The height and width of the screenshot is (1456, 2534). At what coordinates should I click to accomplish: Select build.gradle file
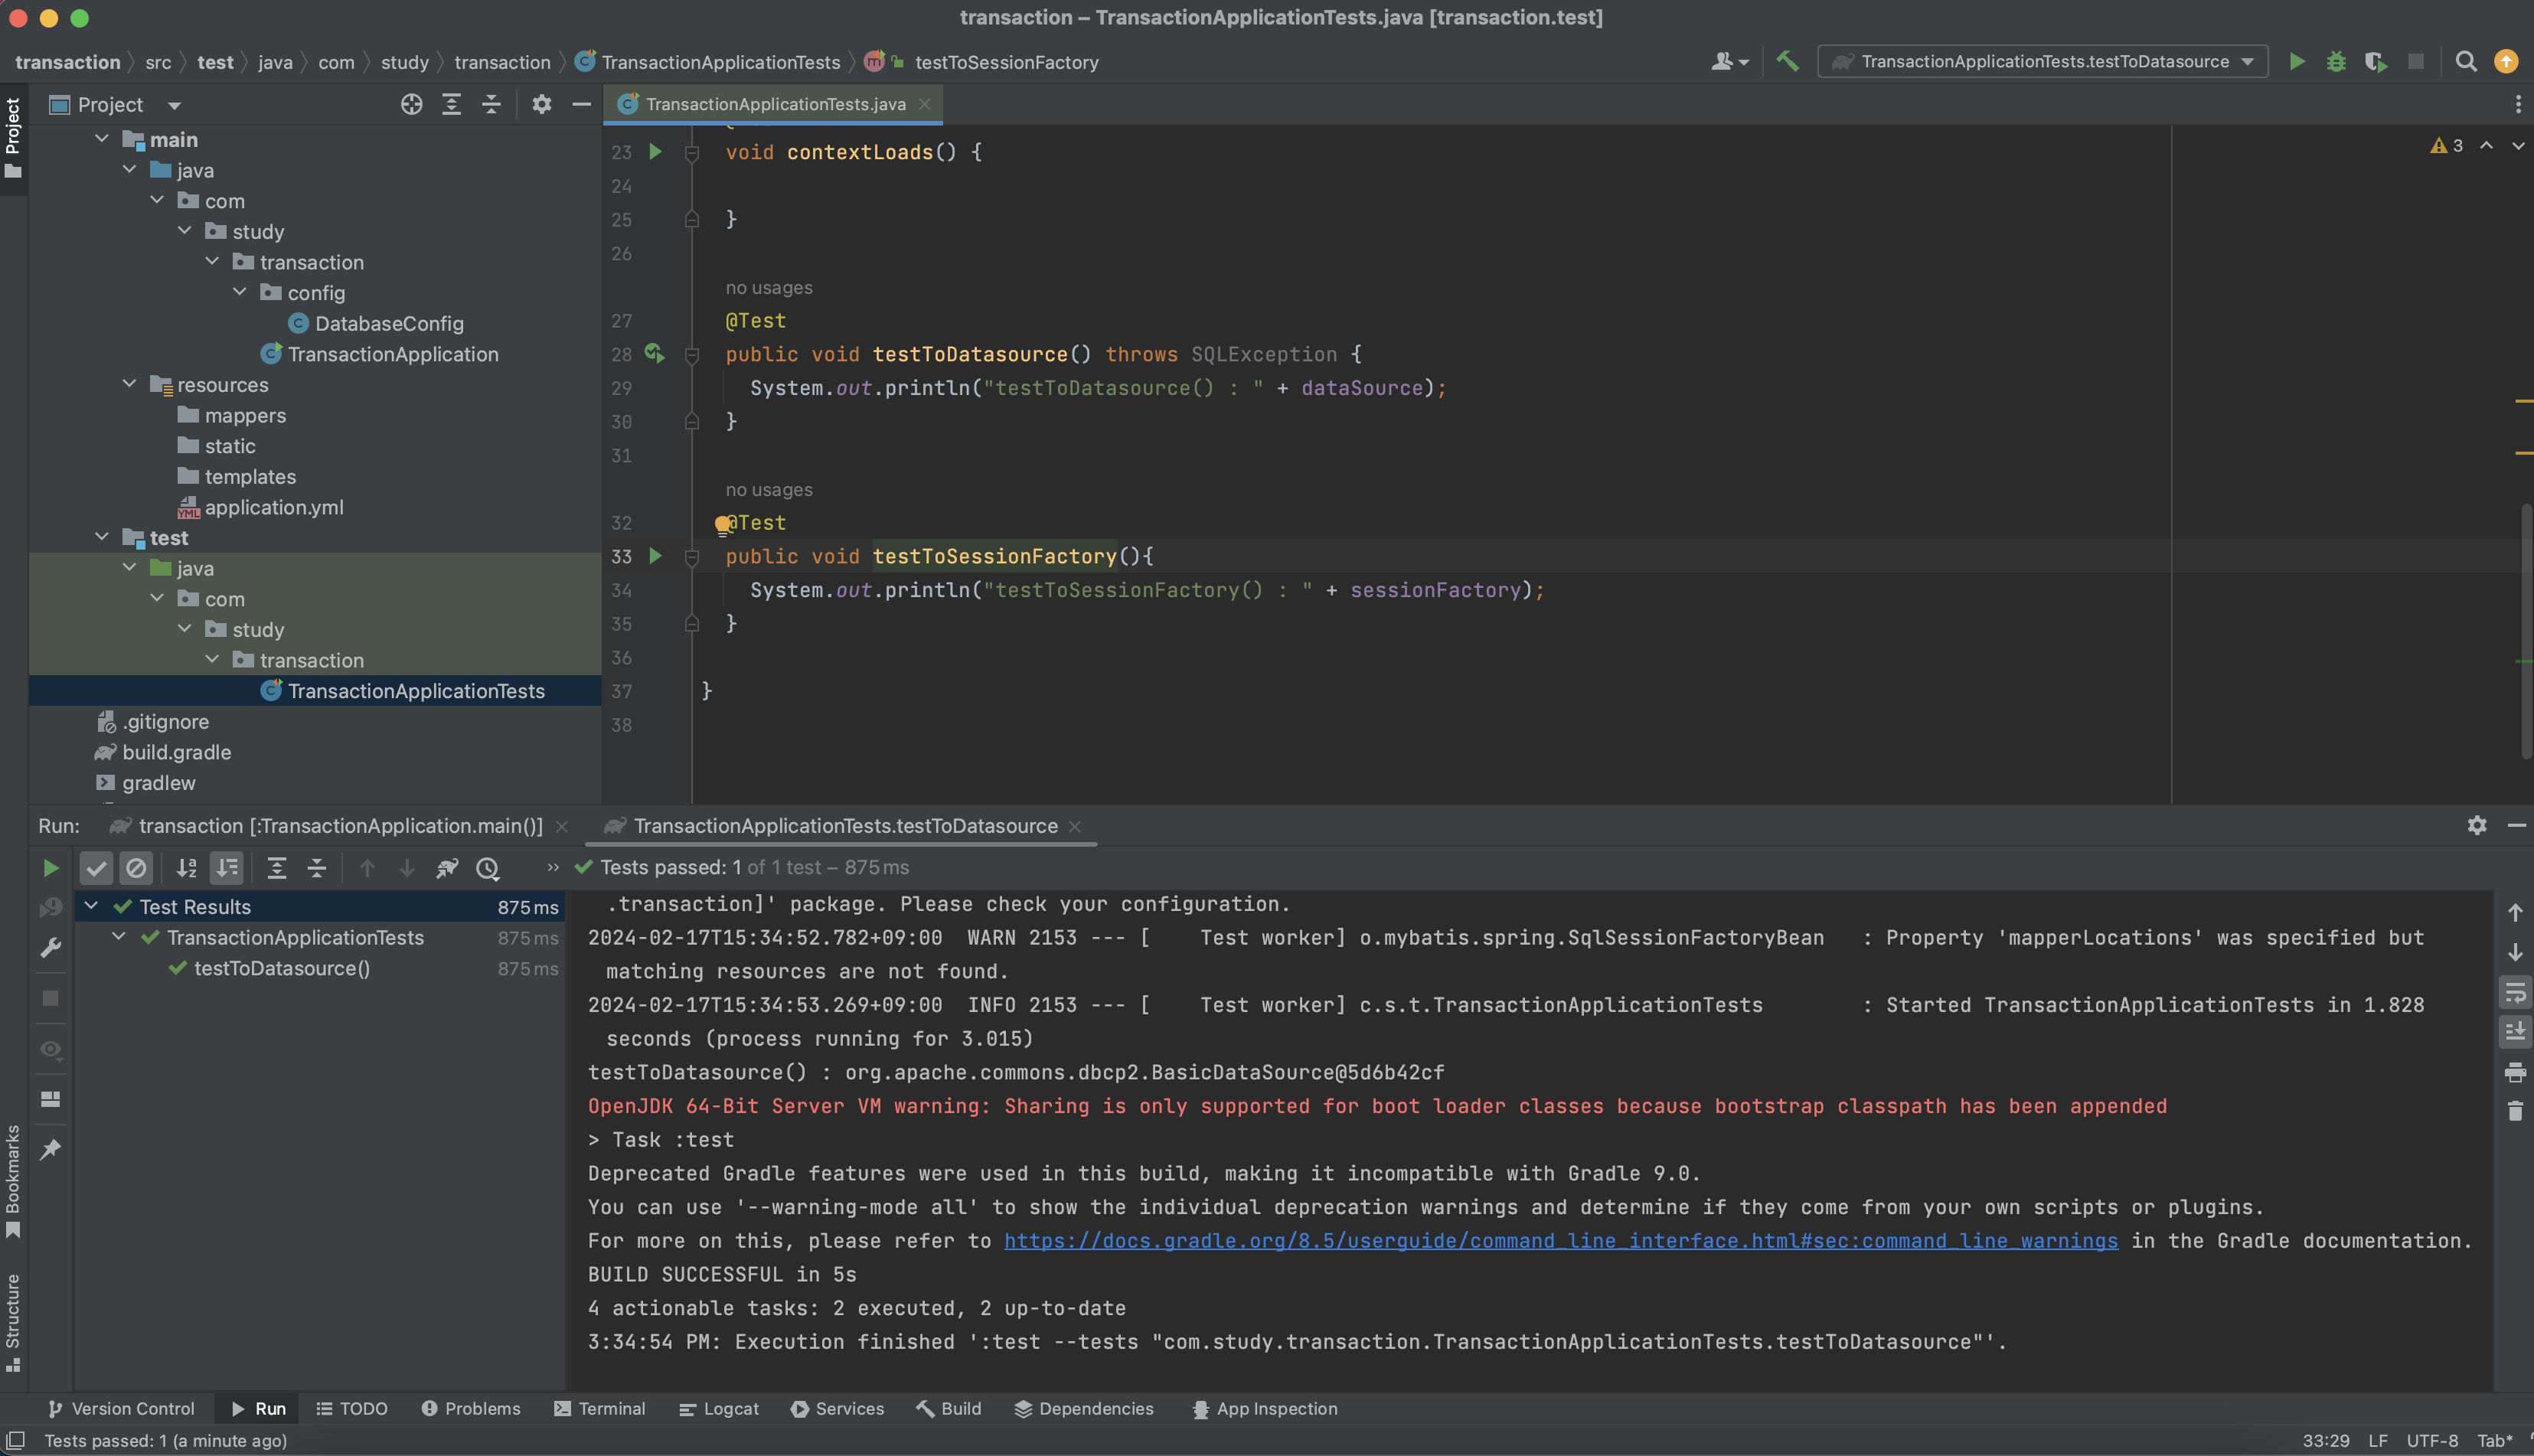pos(163,752)
